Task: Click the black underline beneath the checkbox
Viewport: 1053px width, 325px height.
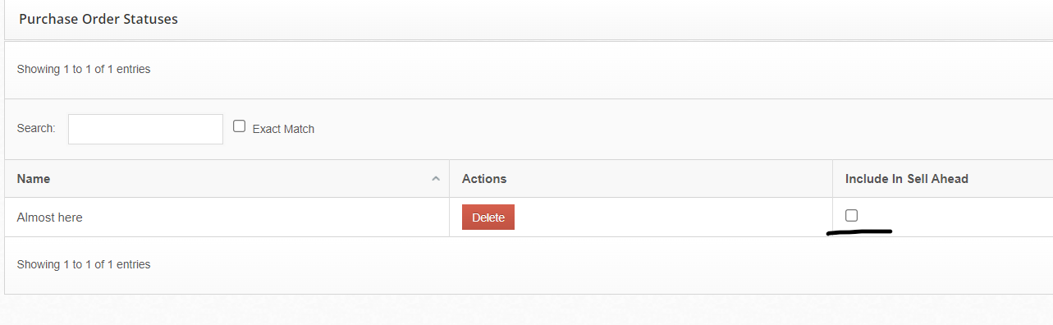Action: click(859, 232)
